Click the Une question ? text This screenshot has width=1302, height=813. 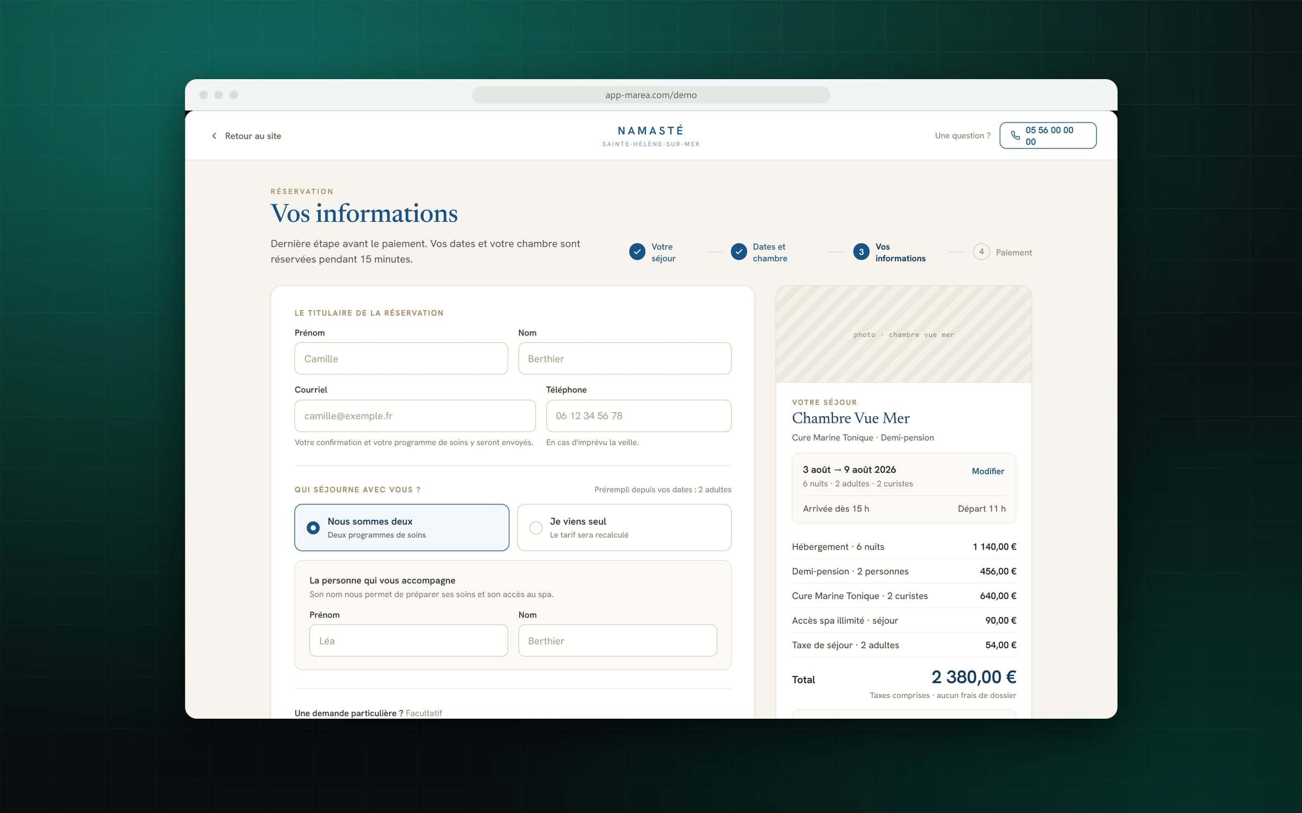coord(963,135)
